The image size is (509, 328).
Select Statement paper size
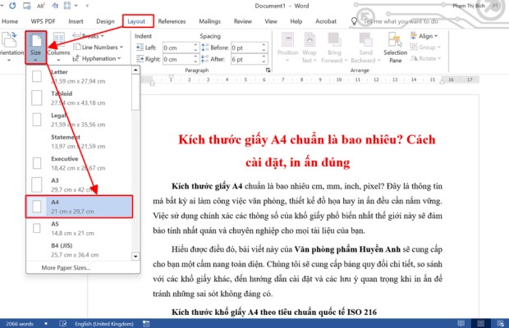tap(79, 142)
